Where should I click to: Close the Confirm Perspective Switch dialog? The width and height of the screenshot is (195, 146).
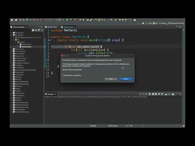63,56
